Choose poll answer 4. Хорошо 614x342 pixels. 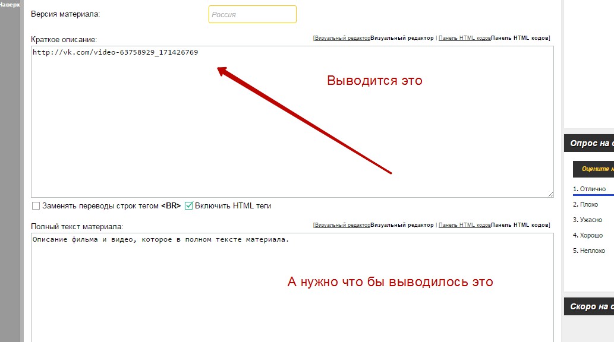click(588, 235)
